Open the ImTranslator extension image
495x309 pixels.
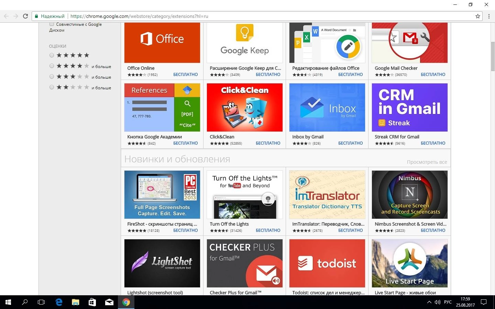coord(327,195)
